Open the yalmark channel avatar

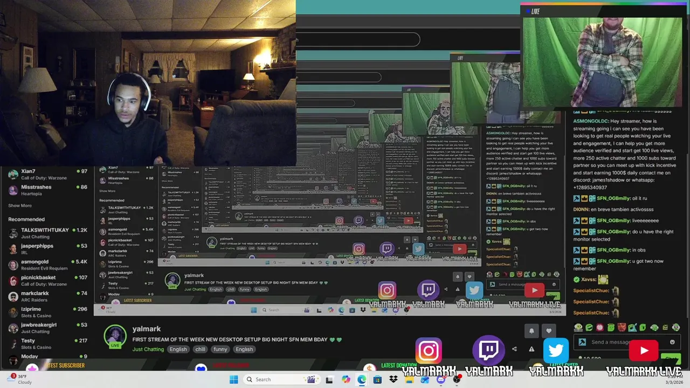[115, 336]
